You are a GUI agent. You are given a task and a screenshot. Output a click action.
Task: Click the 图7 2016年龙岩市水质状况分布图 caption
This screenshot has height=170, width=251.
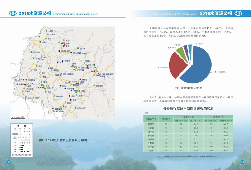pyautogui.click(x=63, y=140)
